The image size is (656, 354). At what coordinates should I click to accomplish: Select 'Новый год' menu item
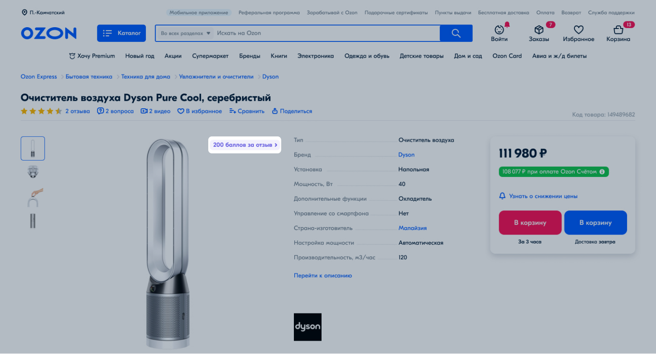point(140,56)
